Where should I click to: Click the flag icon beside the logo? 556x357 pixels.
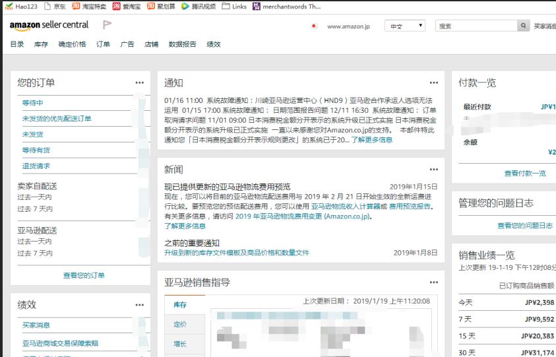point(107,25)
